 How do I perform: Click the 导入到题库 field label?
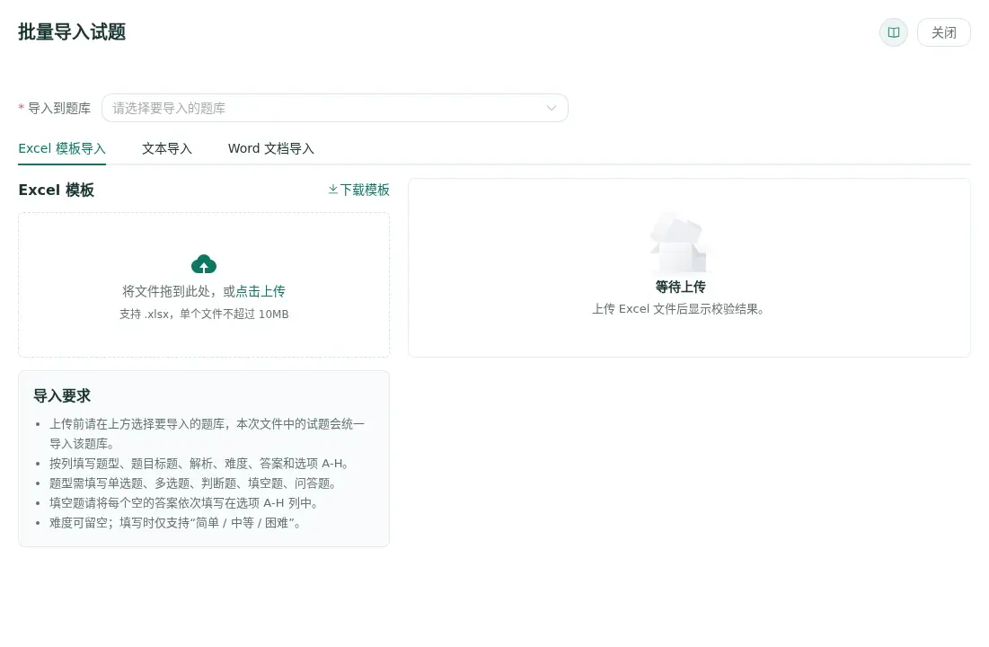pyautogui.click(x=59, y=108)
